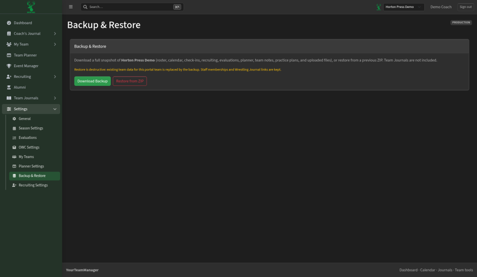Go to Team Planner
This screenshot has height=277, width=477.
(31, 55)
